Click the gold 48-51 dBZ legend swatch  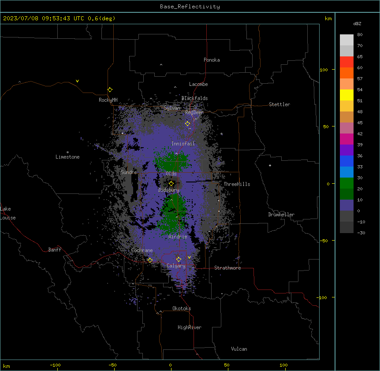(x=346, y=106)
